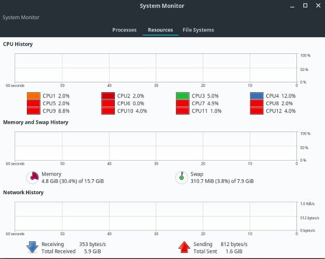
Task: Switch to the Processes tab
Action: 125,30
